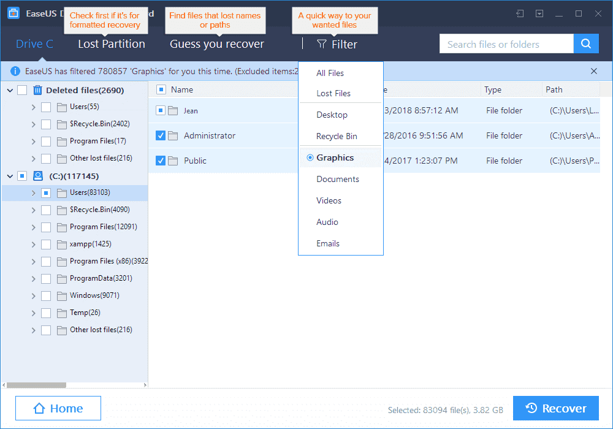
Task: Toggle the Name column select-all checkbox
Action: pos(161,89)
